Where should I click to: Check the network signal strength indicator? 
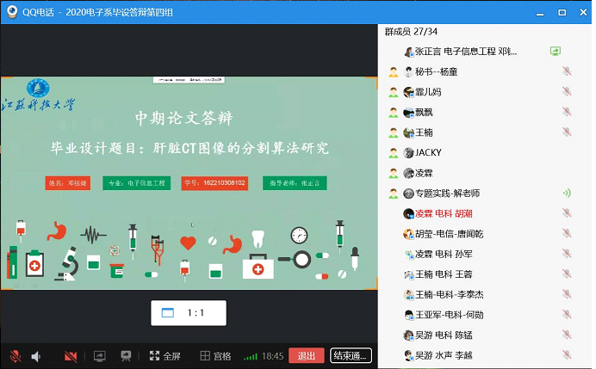point(251,355)
